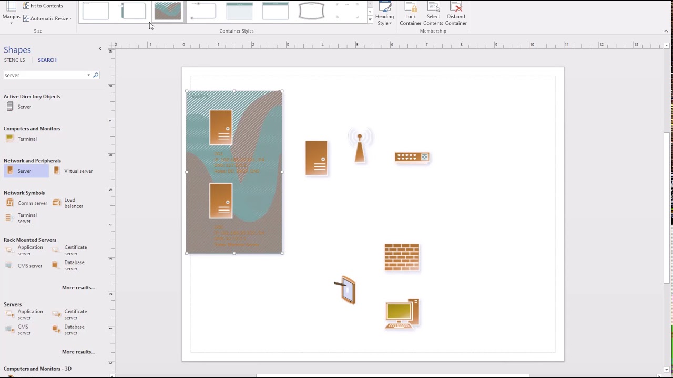673x378 pixels.
Task: Click the desktop PC shape on canvas
Action: point(402,314)
